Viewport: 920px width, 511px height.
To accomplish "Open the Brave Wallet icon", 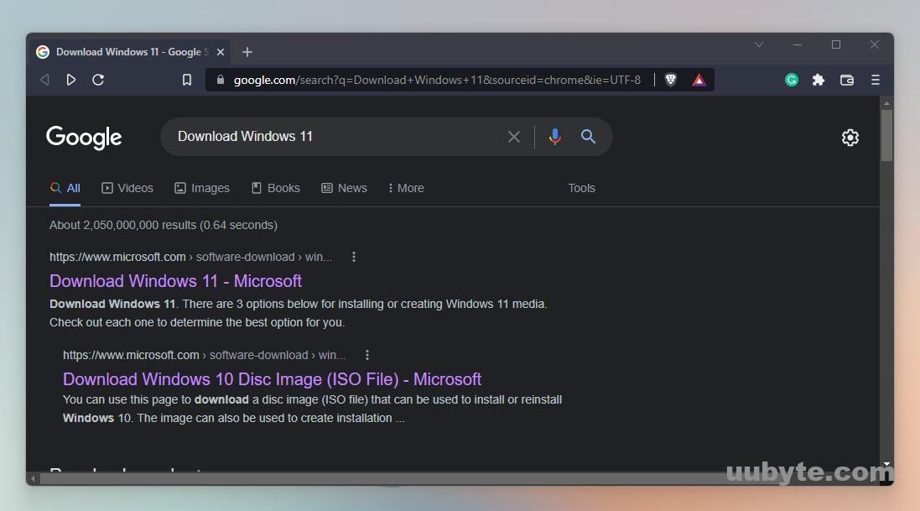I will click(x=846, y=80).
